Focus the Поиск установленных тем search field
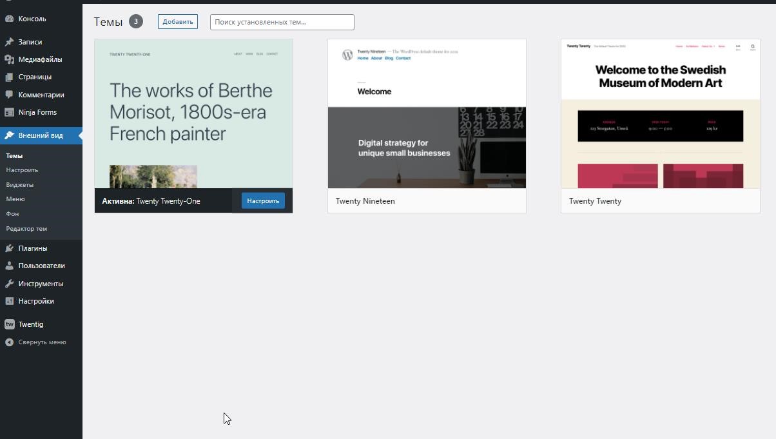Screen dimensions: 776x439 (x=282, y=22)
